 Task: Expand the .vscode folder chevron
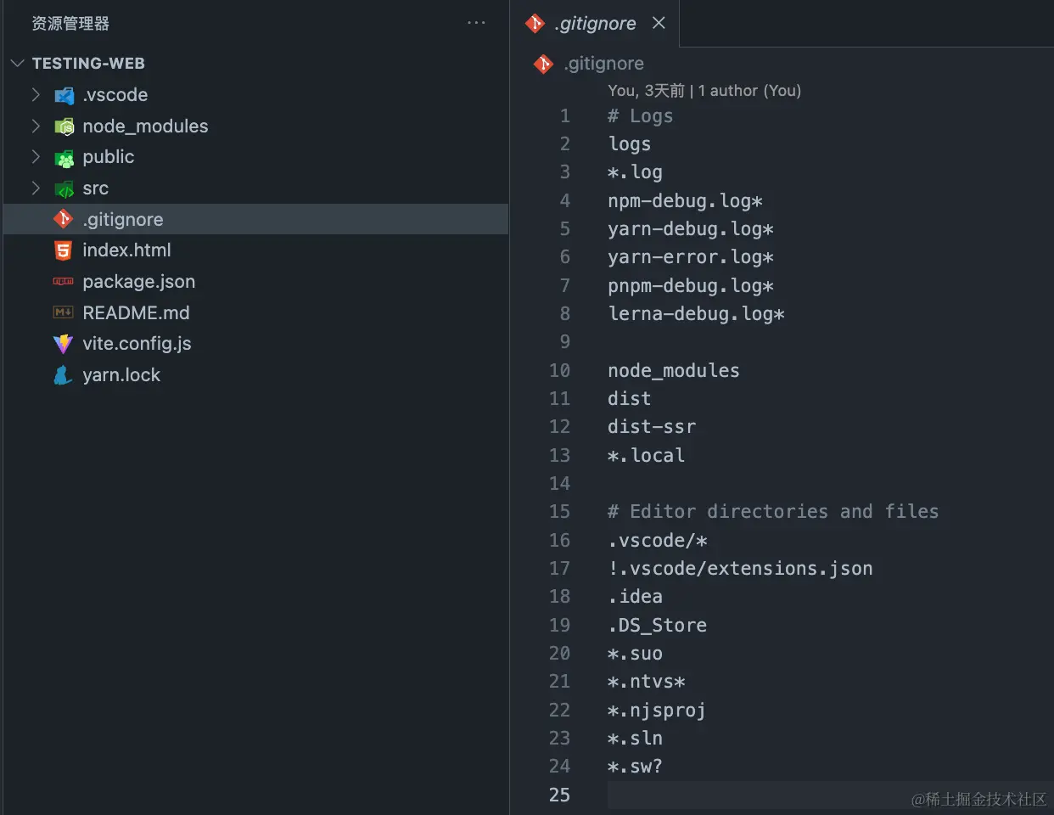[36, 94]
